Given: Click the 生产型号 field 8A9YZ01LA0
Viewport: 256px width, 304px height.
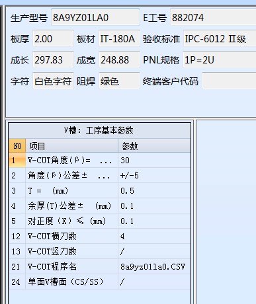Looking at the screenshot, I should tap(95, 17).
